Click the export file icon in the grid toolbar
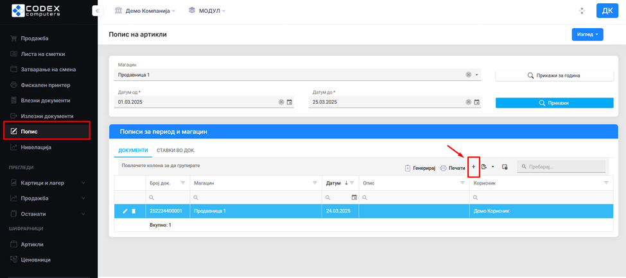Image resolution: width=626 pixels, height=278 pixels. pos(485,167)
